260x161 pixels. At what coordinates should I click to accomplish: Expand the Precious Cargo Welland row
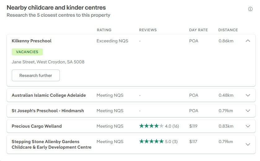[x=248, y=126]
